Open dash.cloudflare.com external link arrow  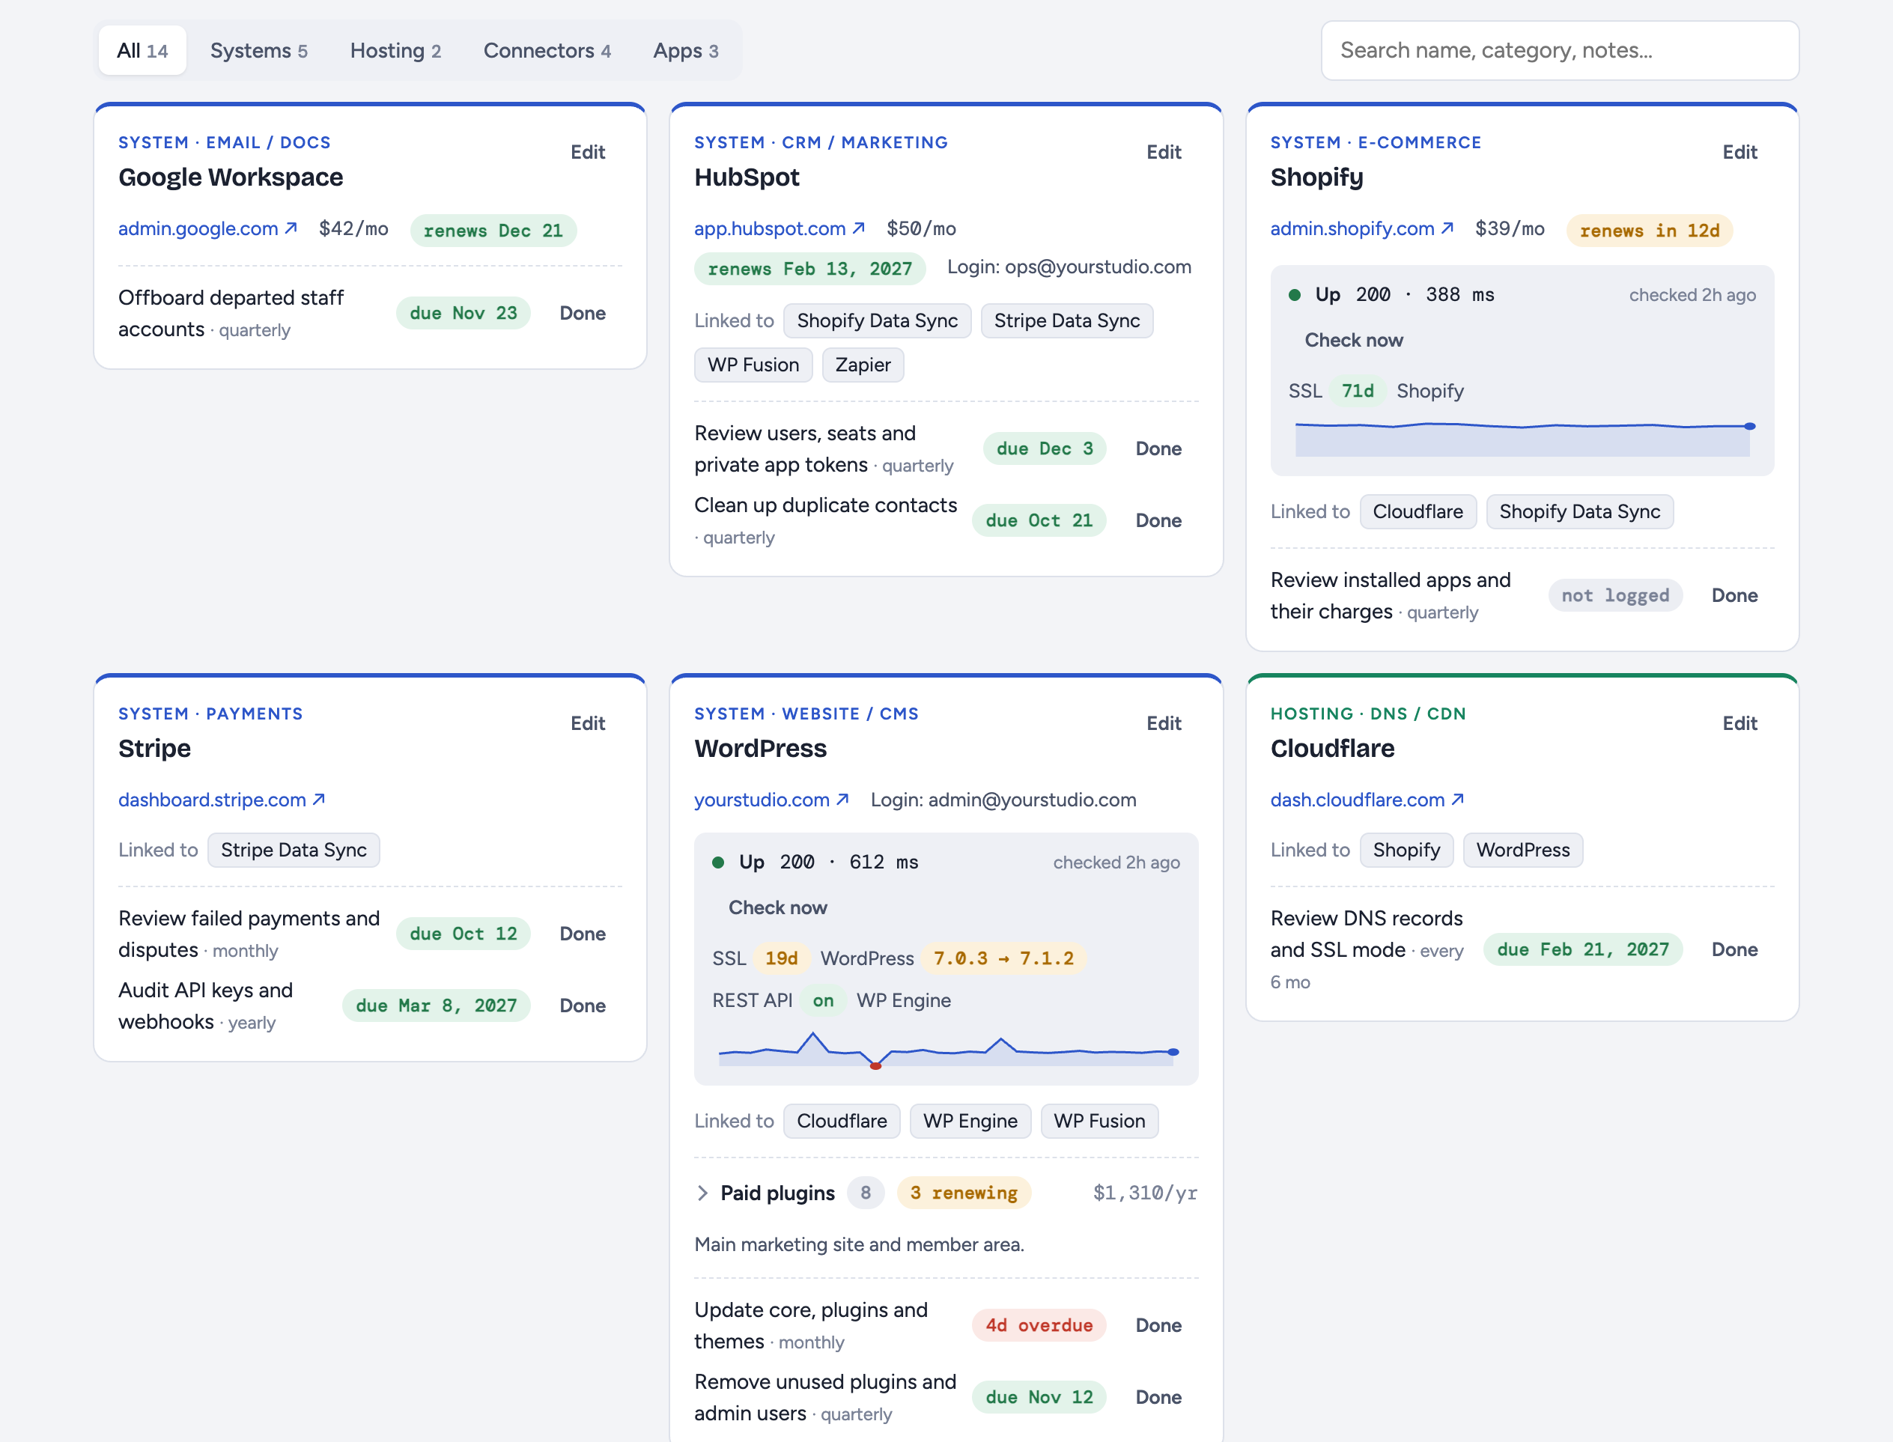[1458, 799]
